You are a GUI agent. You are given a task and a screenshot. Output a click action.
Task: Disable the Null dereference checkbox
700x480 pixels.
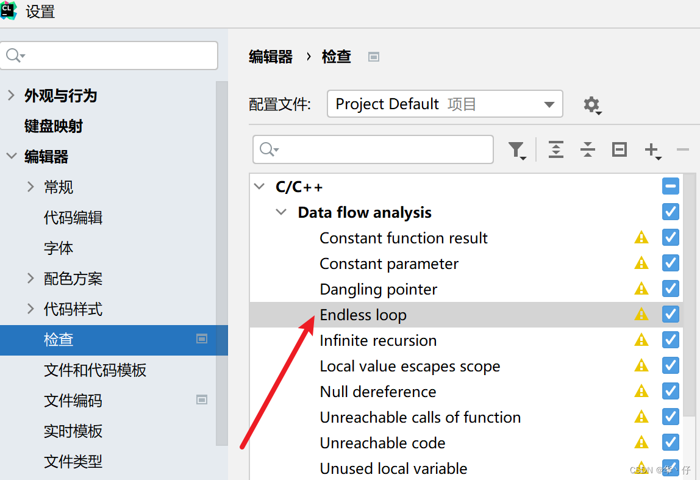click(670, 391)
